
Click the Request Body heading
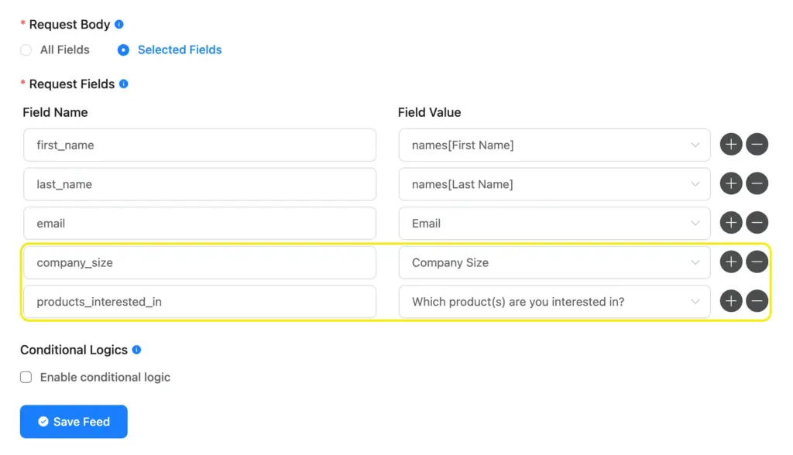point(69,24)
